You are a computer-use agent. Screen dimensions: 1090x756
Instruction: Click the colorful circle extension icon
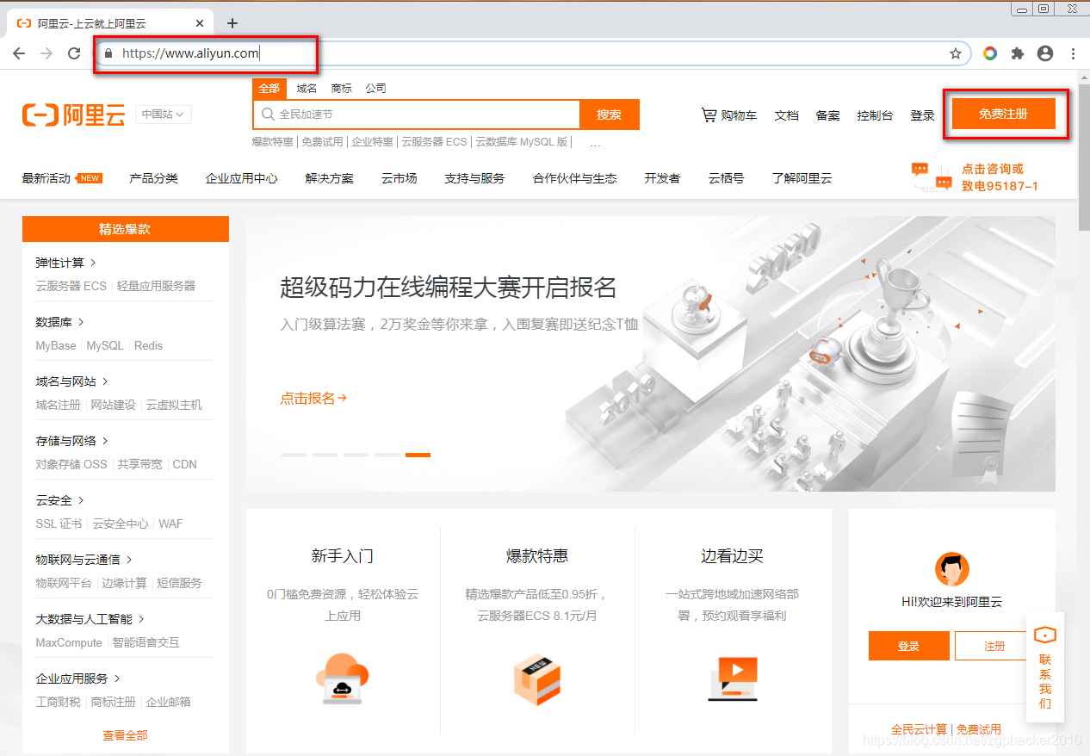990,53
